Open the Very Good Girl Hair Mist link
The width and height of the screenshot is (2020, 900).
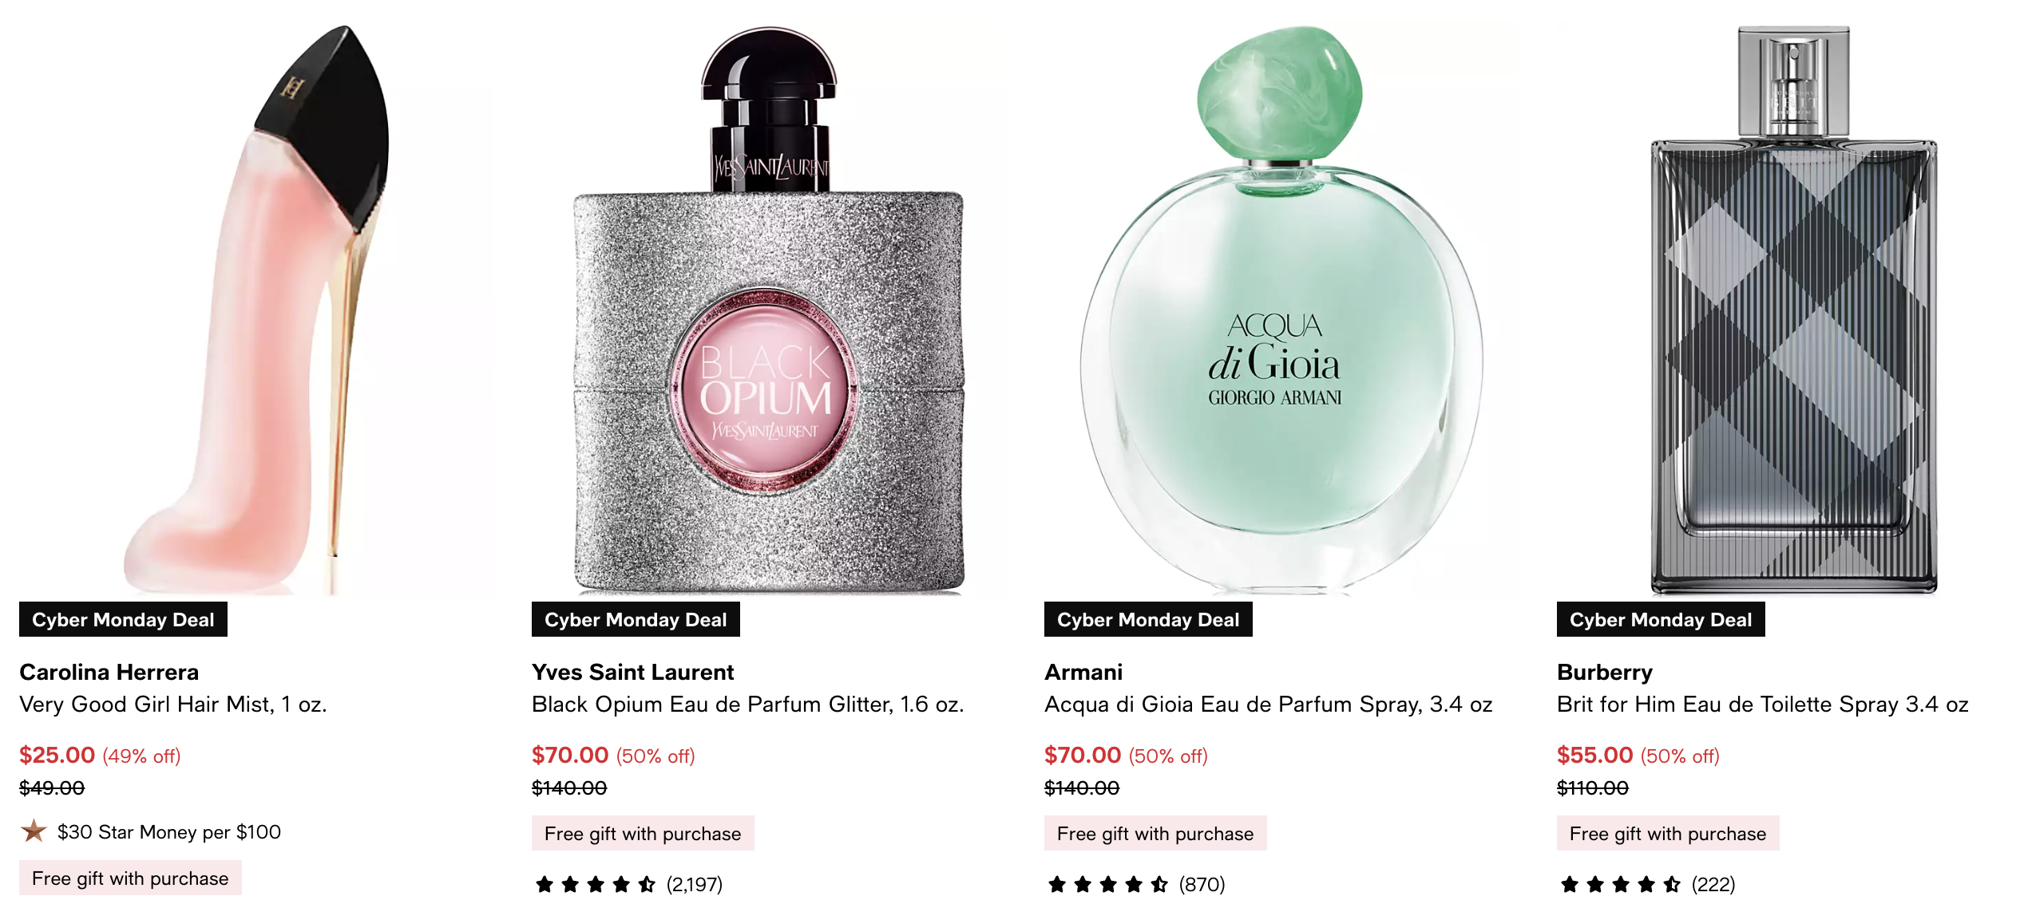(173, 705)
